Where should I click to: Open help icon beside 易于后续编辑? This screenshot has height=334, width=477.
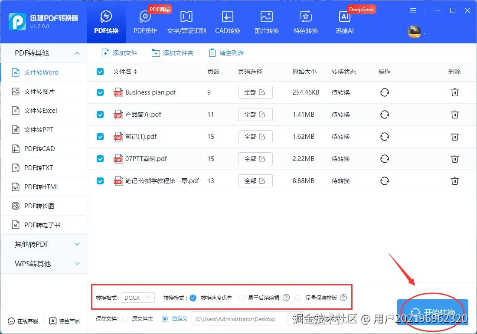coord(286,298)
